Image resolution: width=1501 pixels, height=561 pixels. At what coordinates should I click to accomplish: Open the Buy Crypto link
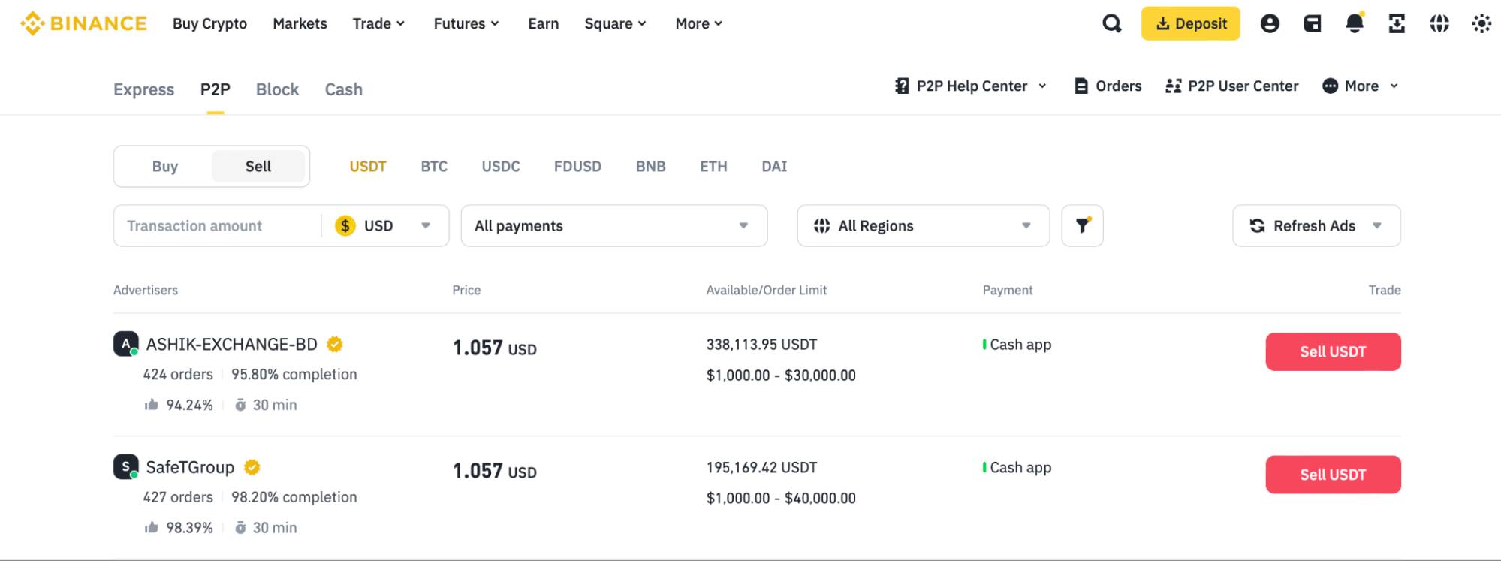point(209,23)
